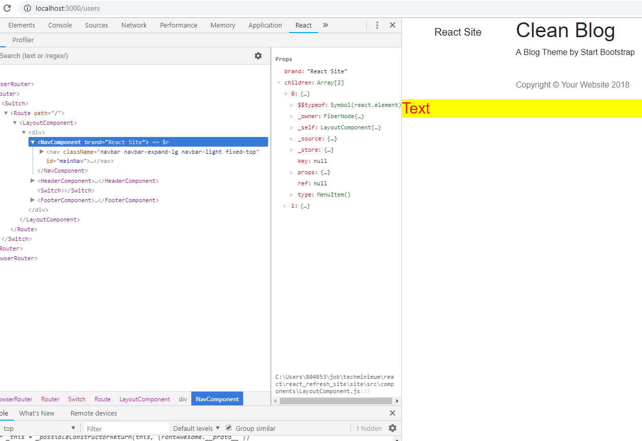Open console settings gear icon
This screenshot has height=441, width=642.
pos(392,428)
